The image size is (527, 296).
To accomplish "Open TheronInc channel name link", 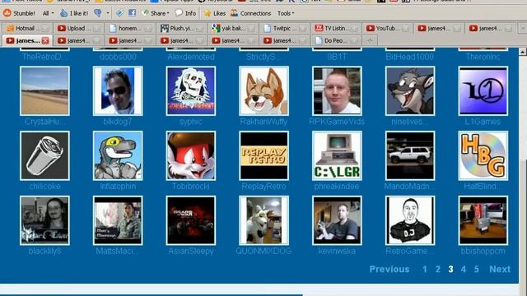I will [483, 57].
